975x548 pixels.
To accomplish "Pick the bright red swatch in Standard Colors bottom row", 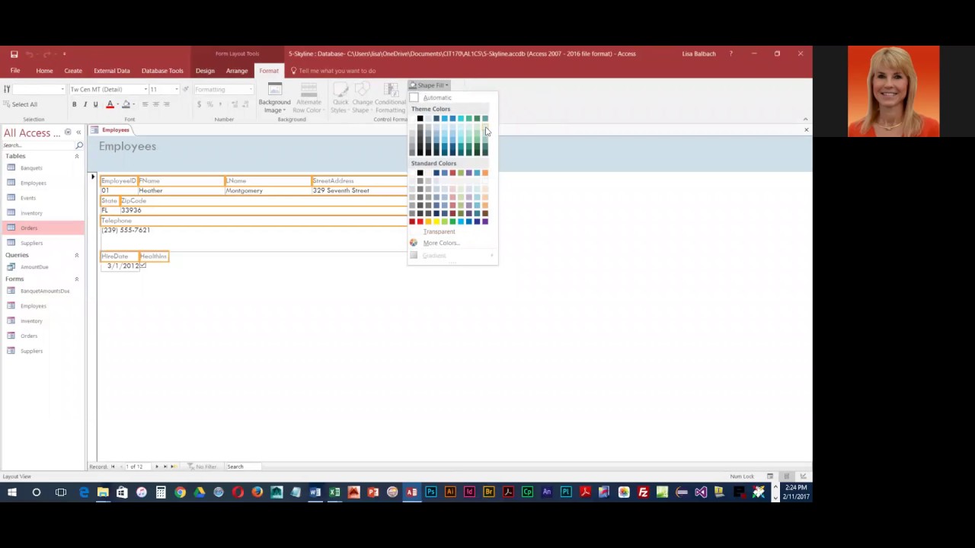I will pyautogui.click(x=420, y=221).
